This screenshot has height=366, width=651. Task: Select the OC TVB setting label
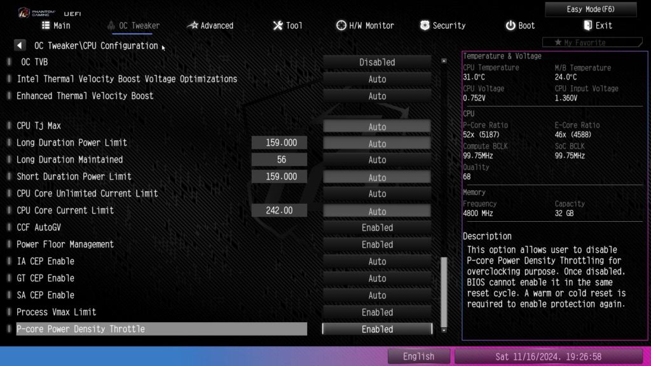click(34, 62)
